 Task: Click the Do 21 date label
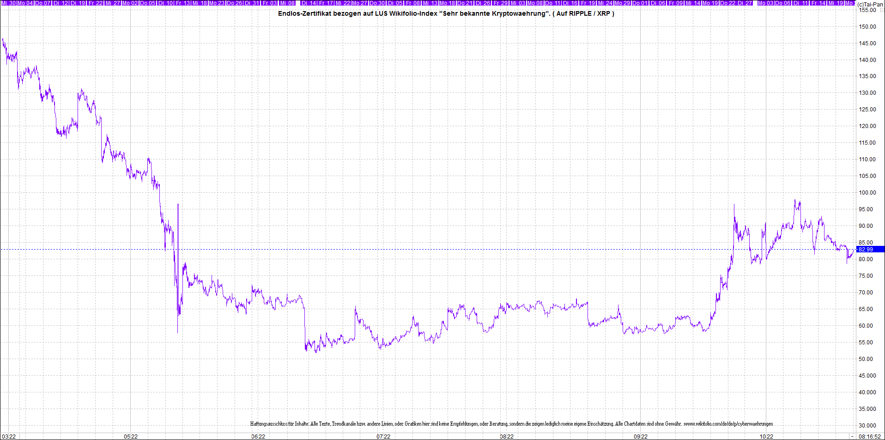pyautogui.click(x=465, y=3)
